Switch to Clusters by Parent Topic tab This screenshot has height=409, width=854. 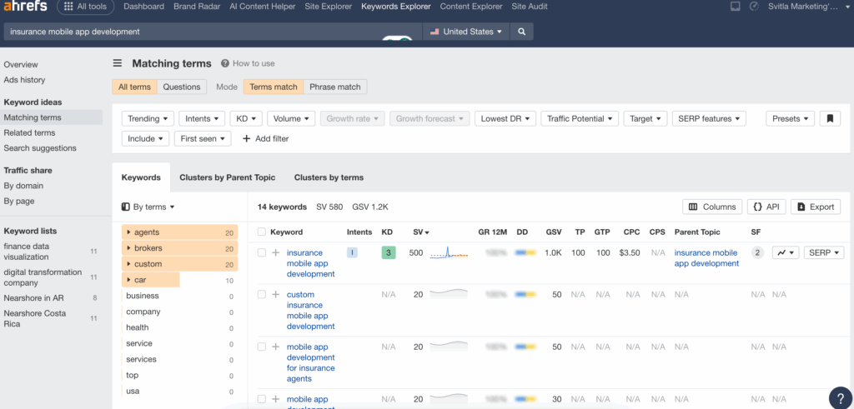(x=227, y=177)
